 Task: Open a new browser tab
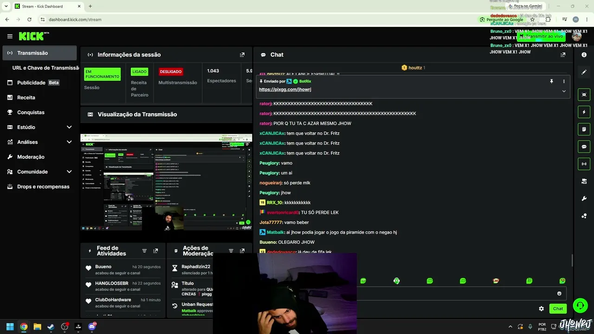click(x=90, y=6)
